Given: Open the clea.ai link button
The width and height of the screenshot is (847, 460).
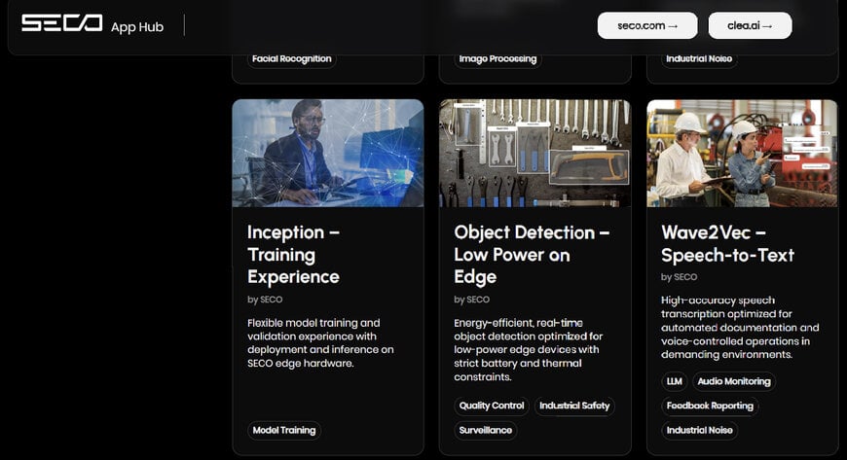Looking at the screenshot, I should pyautogui.click(x=750, y=25).
